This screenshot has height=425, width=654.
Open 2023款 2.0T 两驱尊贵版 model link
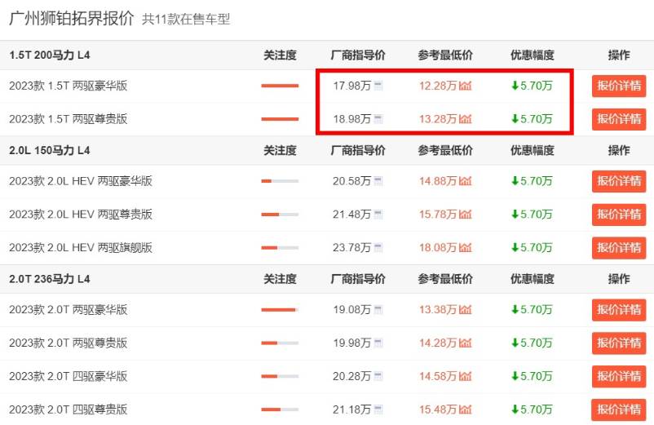68,343
